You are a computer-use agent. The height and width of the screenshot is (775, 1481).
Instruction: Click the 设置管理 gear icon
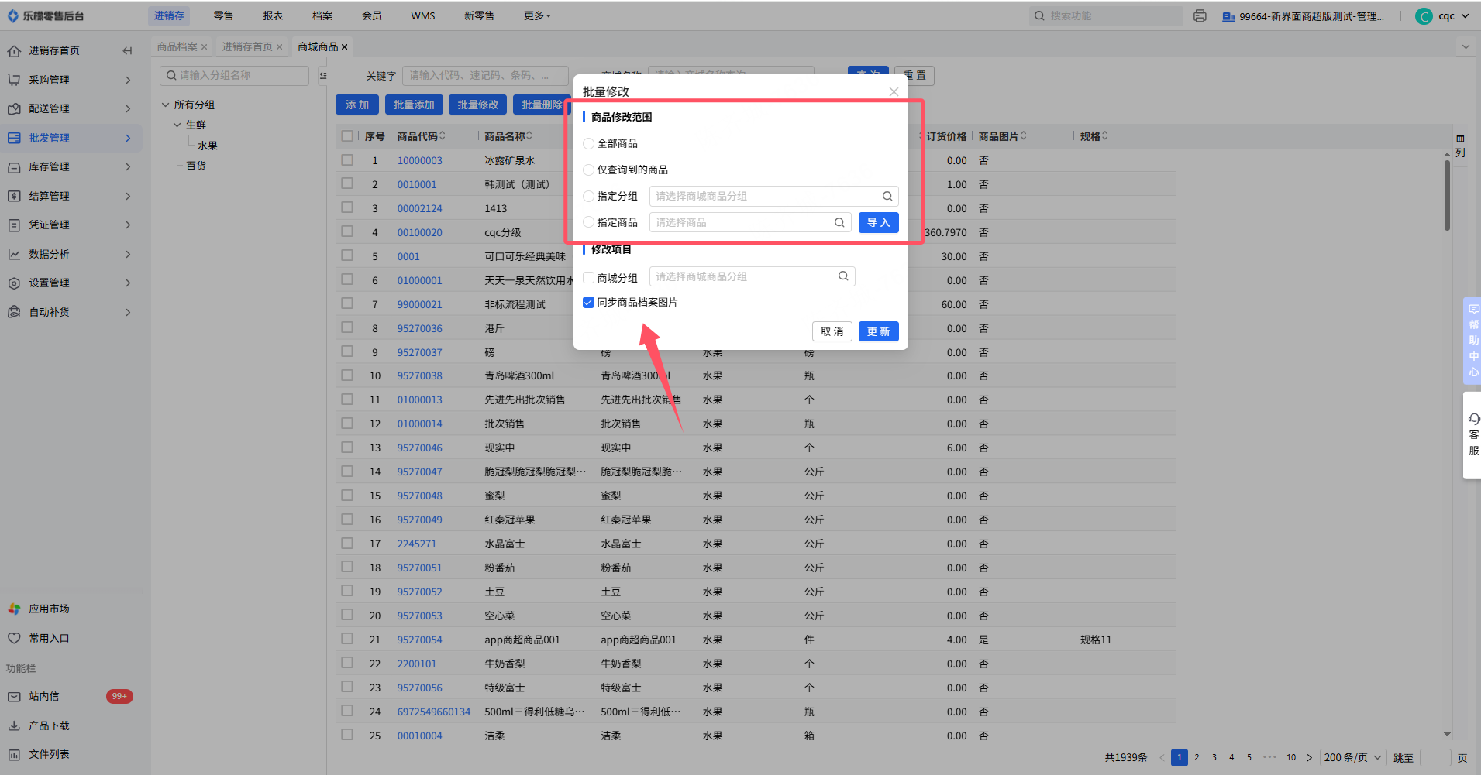pos(14,283)
